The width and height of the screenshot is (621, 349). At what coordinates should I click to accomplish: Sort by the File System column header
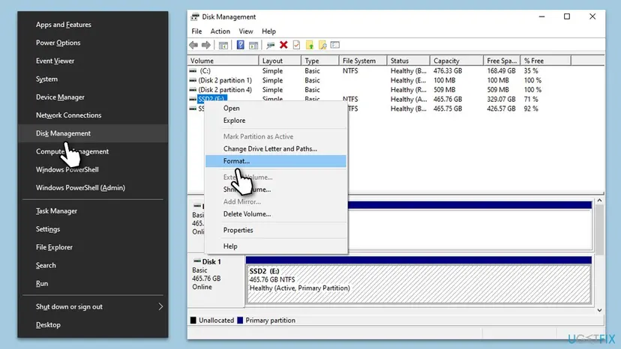[363, 61]
